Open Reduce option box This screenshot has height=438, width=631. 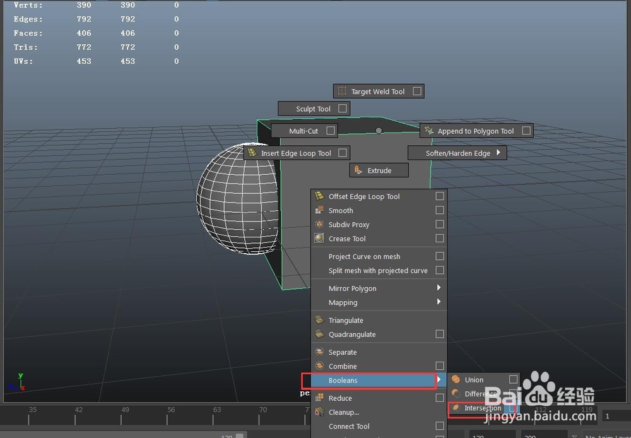point(440,398)
